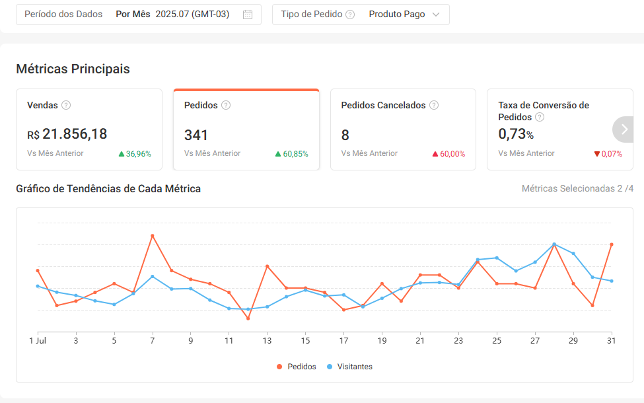Open the Produto Pago order type dropdown

coord(396,15)
